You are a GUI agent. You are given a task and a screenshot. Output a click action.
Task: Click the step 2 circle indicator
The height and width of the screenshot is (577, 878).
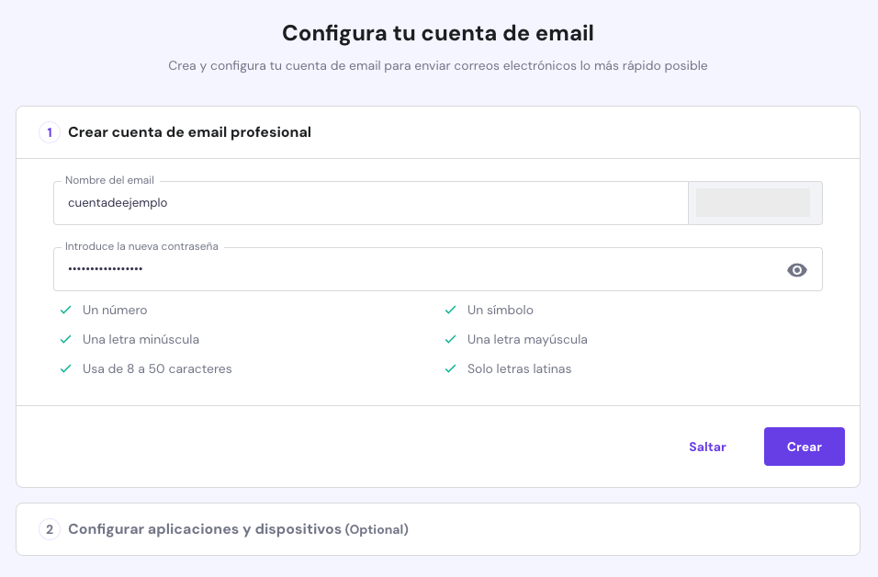50,529
